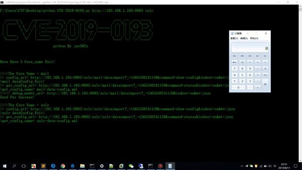Image resolution: width=302 pixels, height=170 pixels.
Task: Click the Calculator result display field
Action: [250, 47]
